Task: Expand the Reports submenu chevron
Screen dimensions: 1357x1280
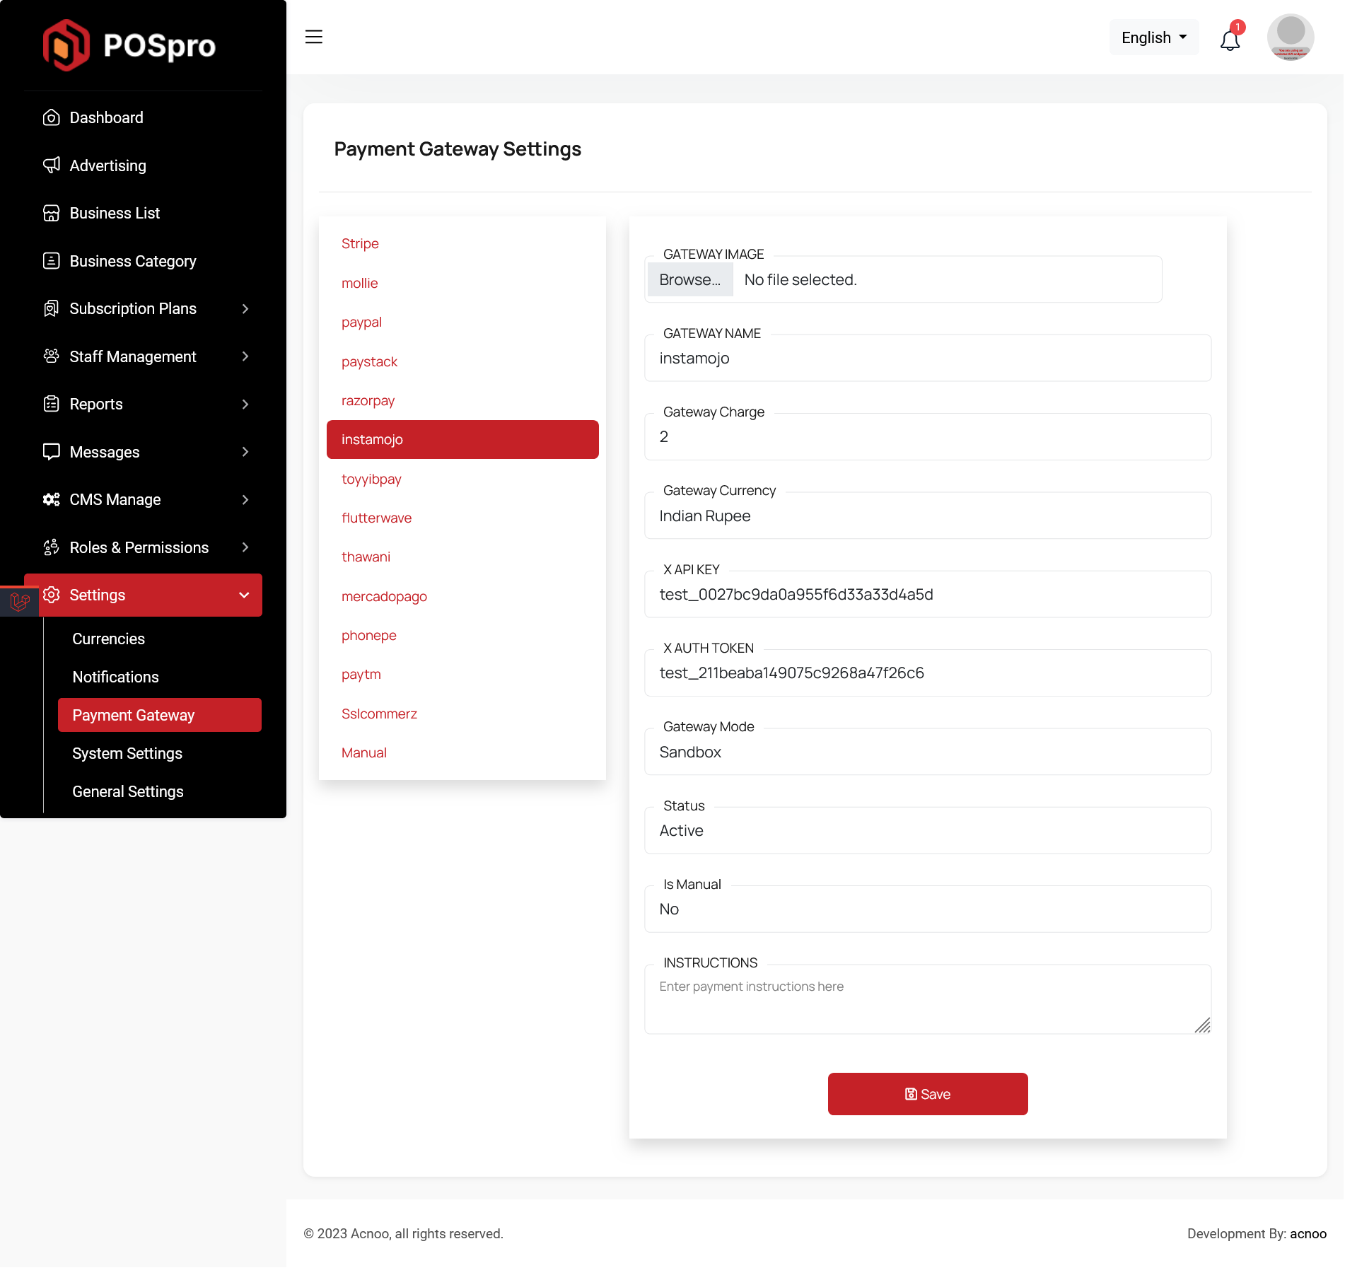Action: point(245,404)
